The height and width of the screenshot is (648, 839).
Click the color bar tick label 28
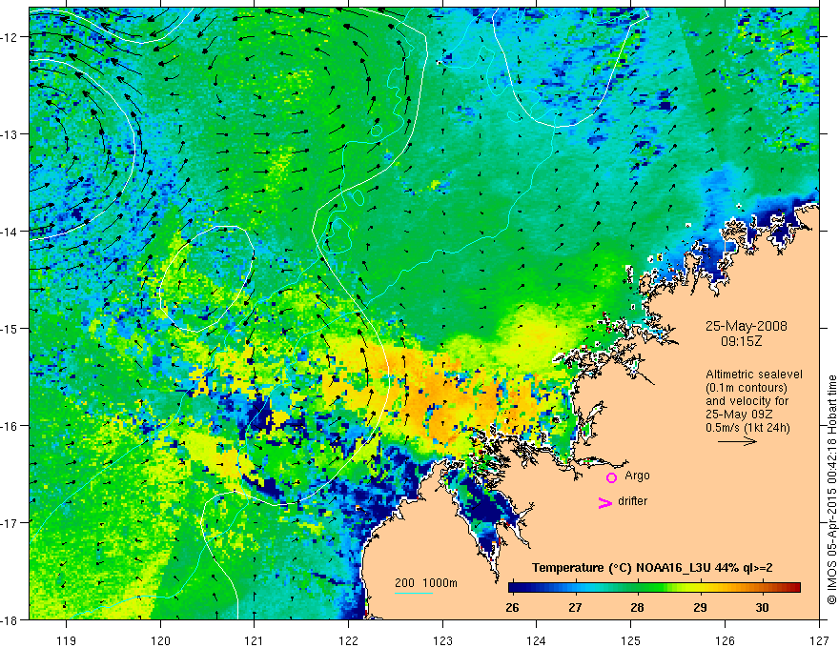637,608
